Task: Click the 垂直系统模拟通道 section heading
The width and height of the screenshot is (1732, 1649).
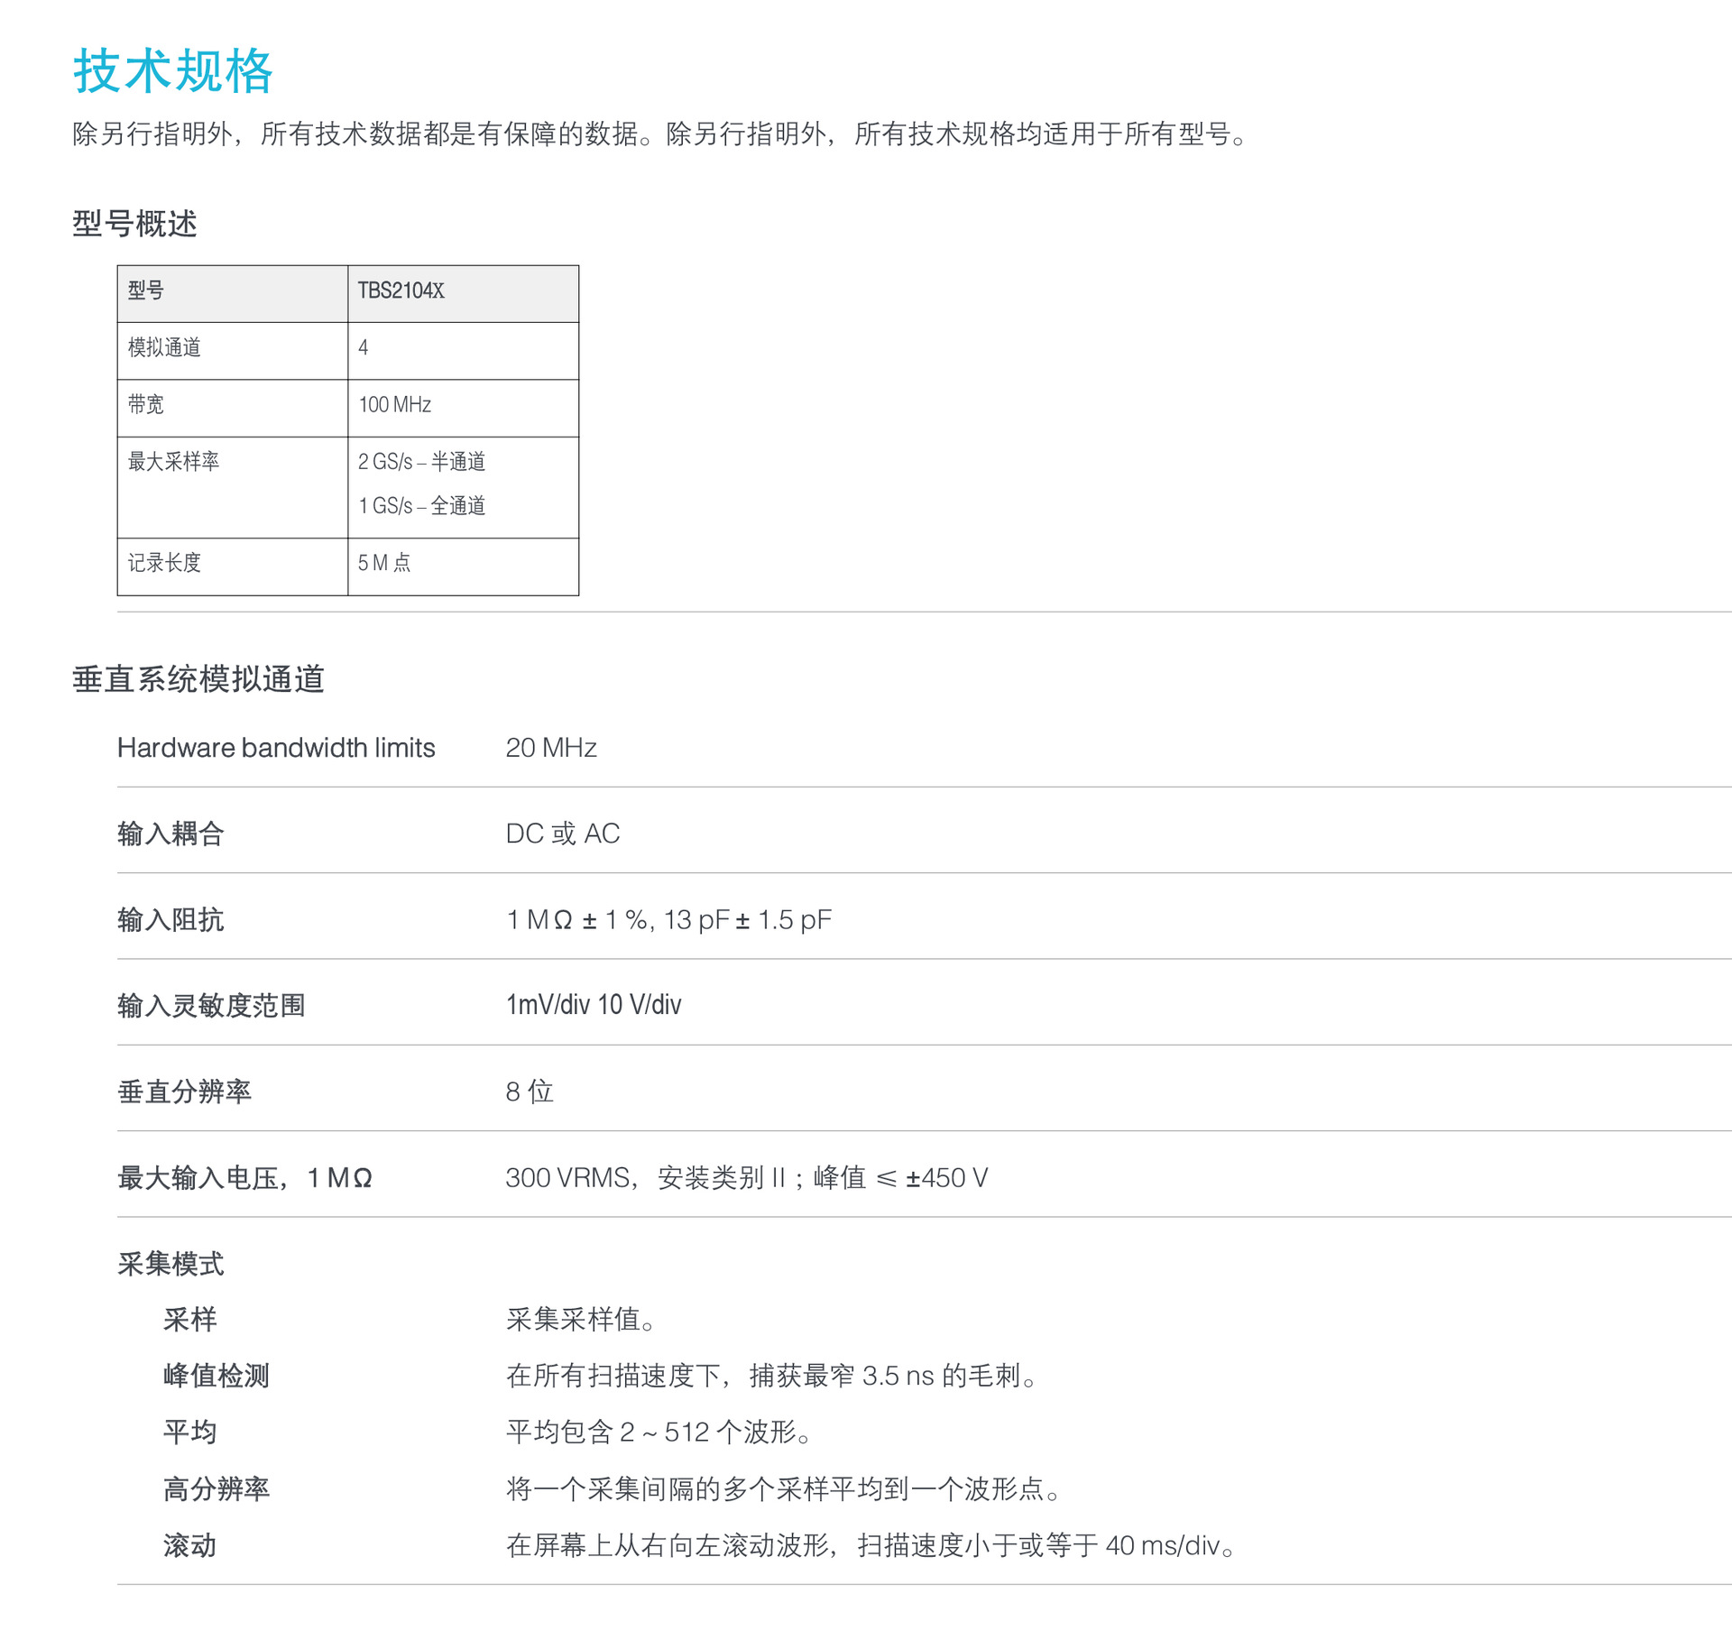Action: (x=198, y=679)
